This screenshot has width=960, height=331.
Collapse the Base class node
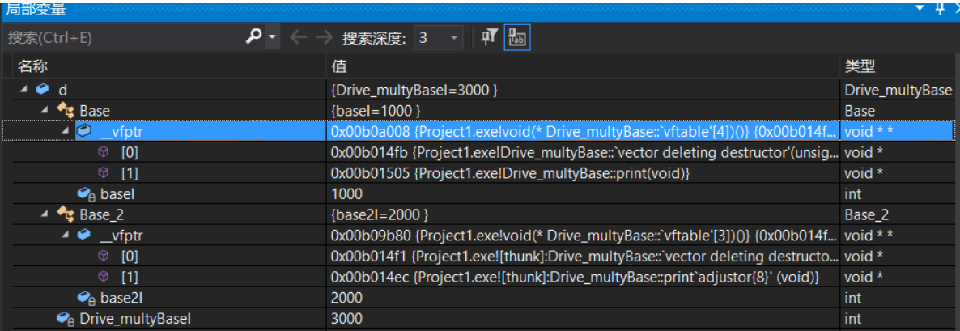coord(45,111)
